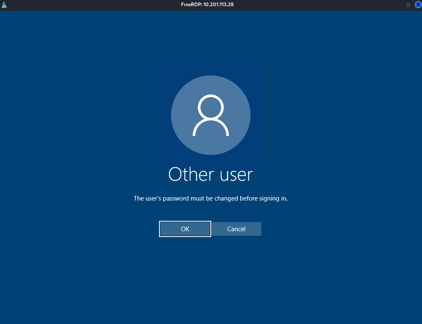Click the "Other user" account name
Screen dimensions: 422x324
coord(210,174)
